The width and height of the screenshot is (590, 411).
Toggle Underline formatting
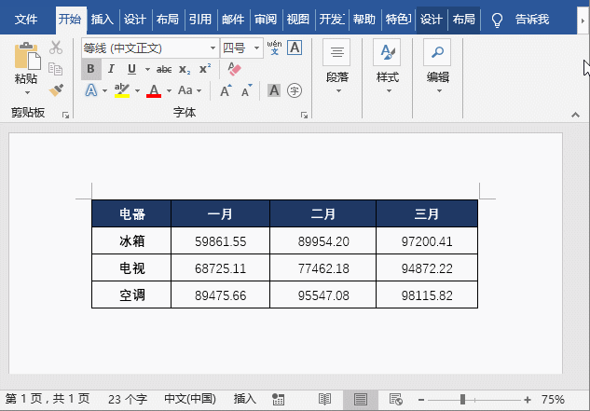131,69
